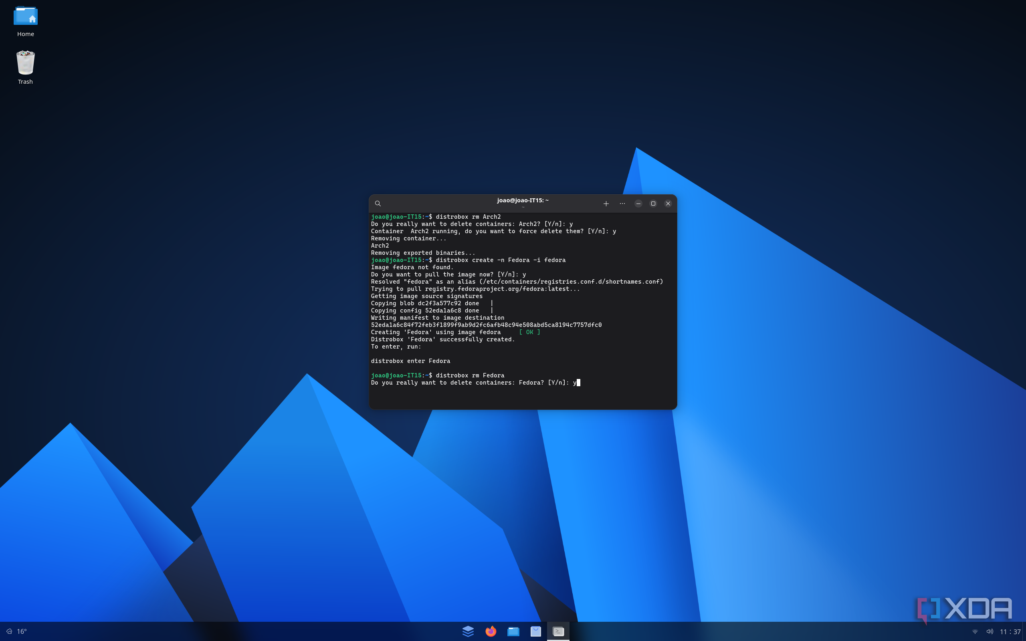
Task: Open the stacked-layers app launcher in taskbar
Action: pos(468,631)
